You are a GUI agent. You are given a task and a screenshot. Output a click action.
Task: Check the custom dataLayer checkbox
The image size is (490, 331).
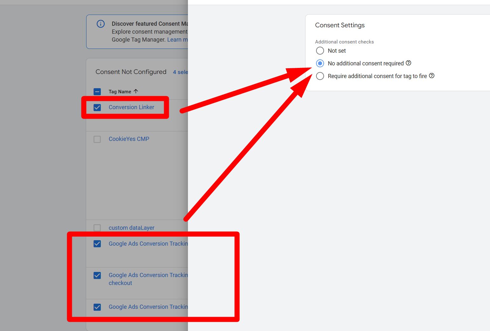click(97, 228)
